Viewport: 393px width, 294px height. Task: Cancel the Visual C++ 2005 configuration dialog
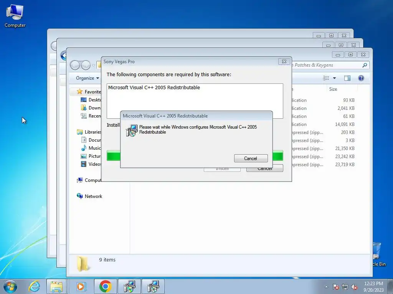click(x=251, y=158)
